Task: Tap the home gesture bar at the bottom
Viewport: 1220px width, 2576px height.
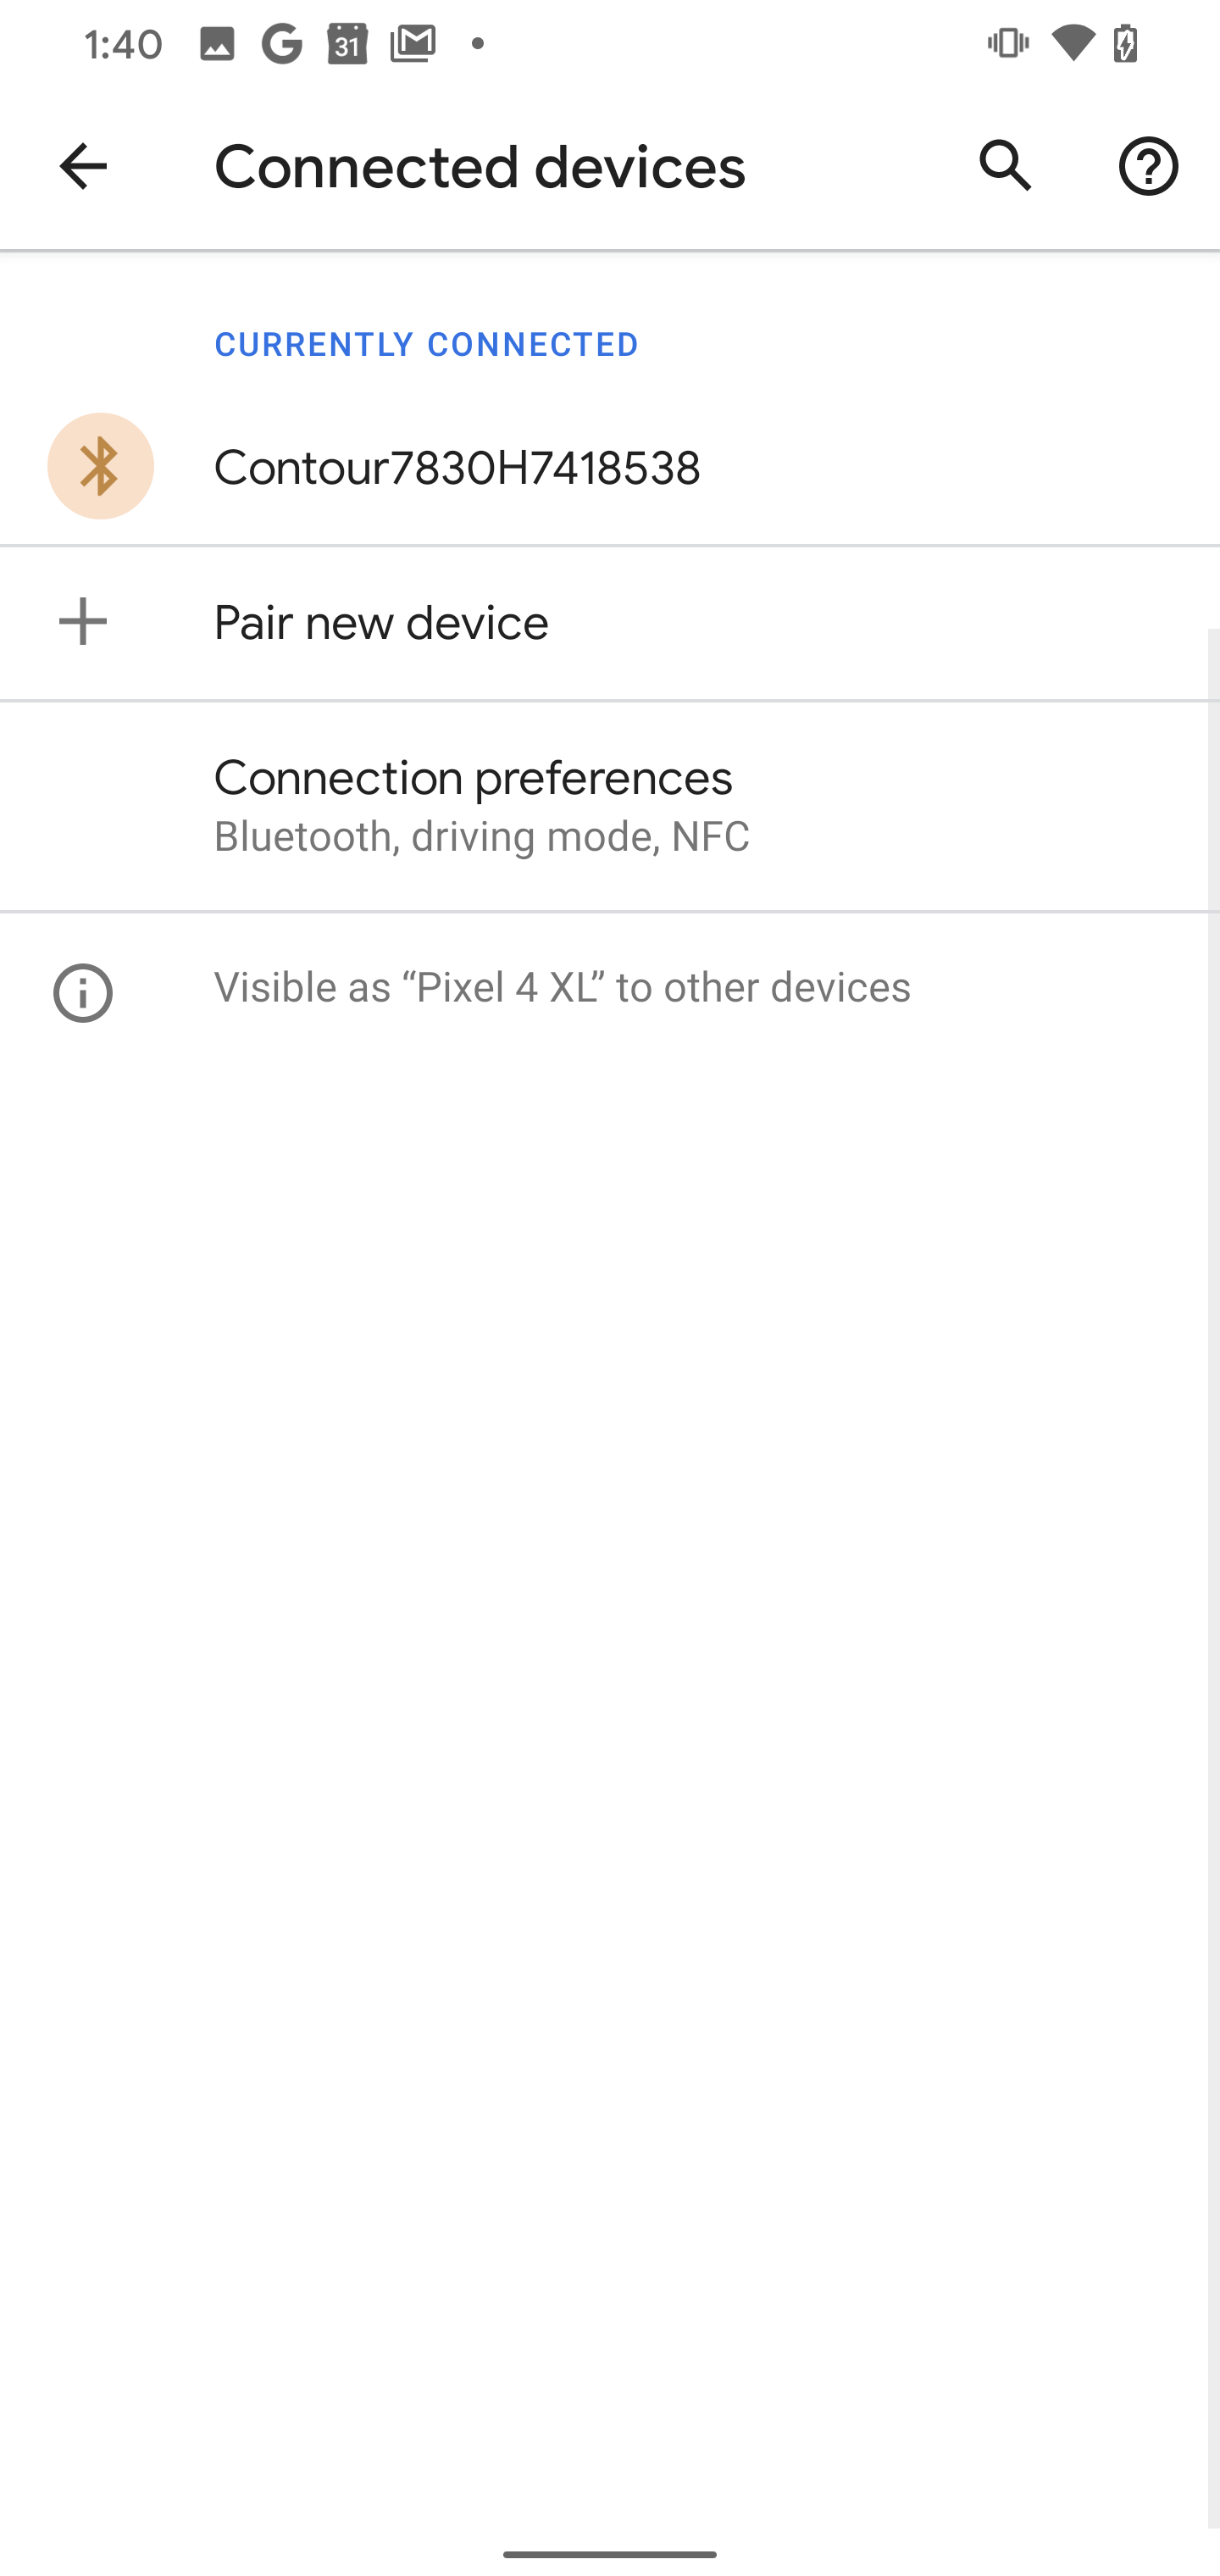Action: [610, 2553]
